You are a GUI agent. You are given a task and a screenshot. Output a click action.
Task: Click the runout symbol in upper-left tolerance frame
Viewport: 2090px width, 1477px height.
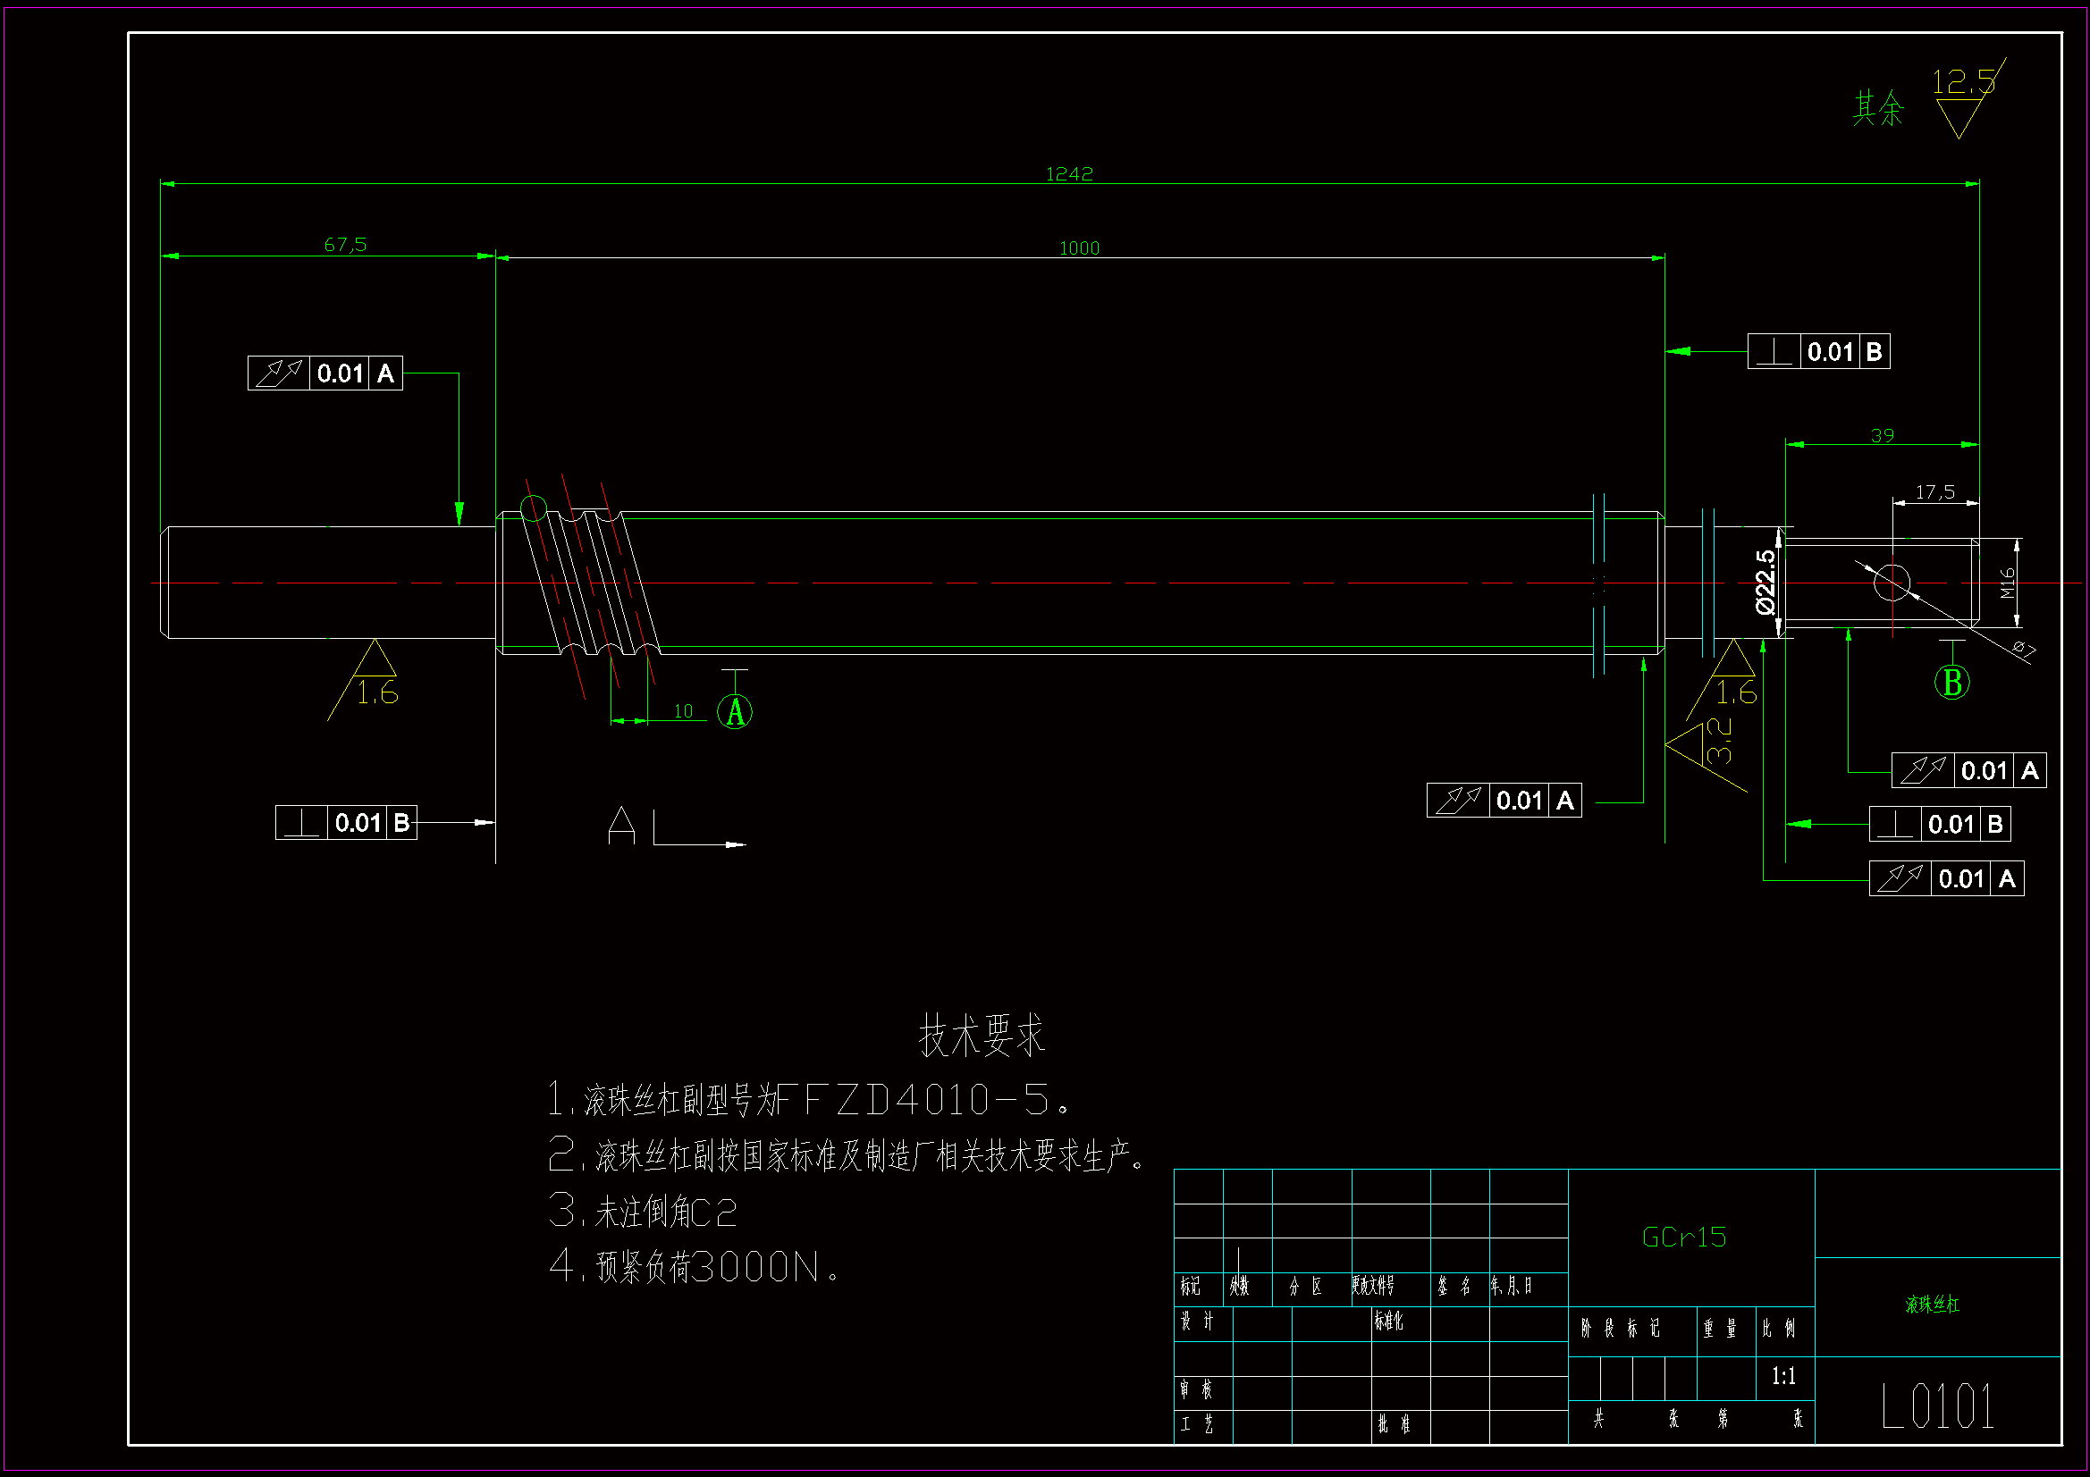[279, 373]
